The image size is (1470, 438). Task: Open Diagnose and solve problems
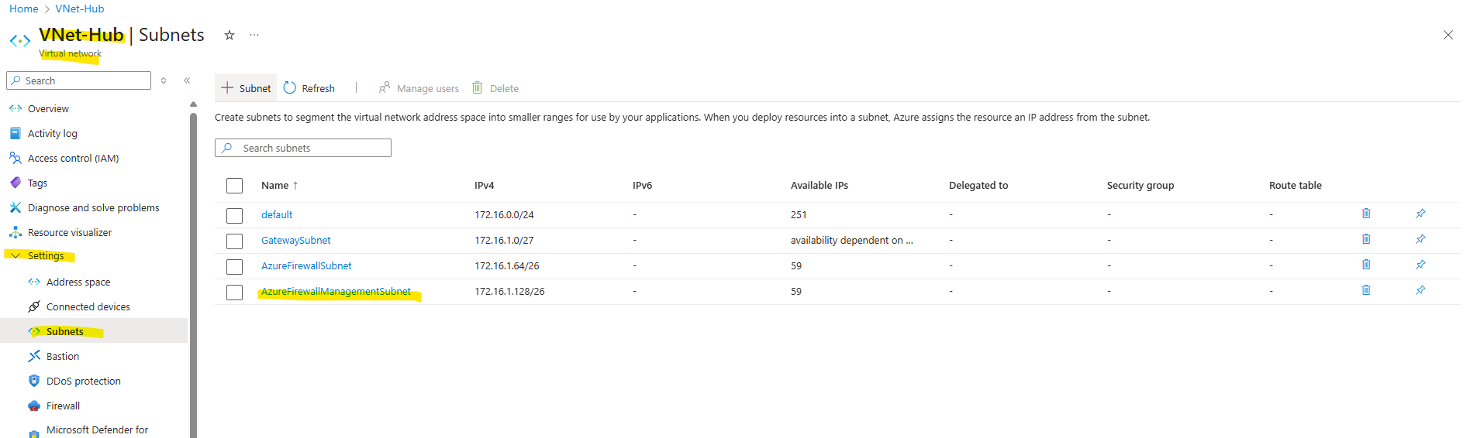click(93, 207)
